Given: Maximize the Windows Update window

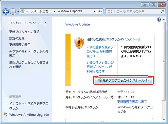Looking at the screenshot, I should coord(153,5).
